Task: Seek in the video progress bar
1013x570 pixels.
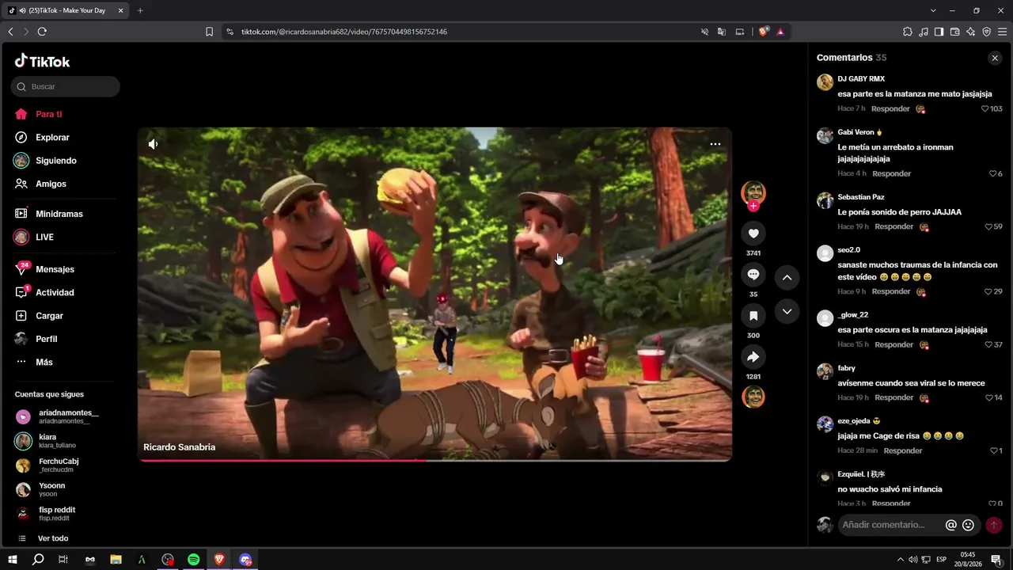Action: (x=434, y=460)
